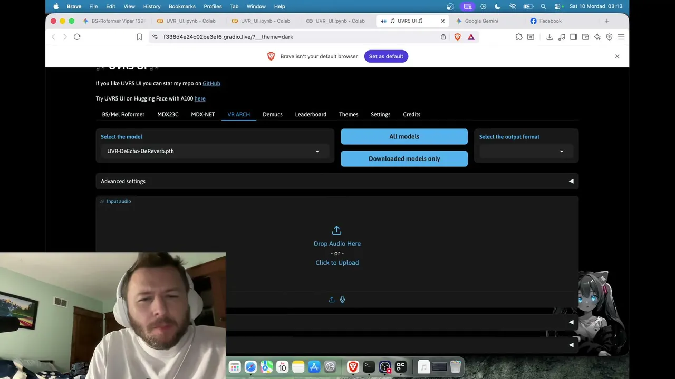This screenshot has height=379, width=675.
Task: Switch to the Demucs tab
Action: tap(273, 114)
